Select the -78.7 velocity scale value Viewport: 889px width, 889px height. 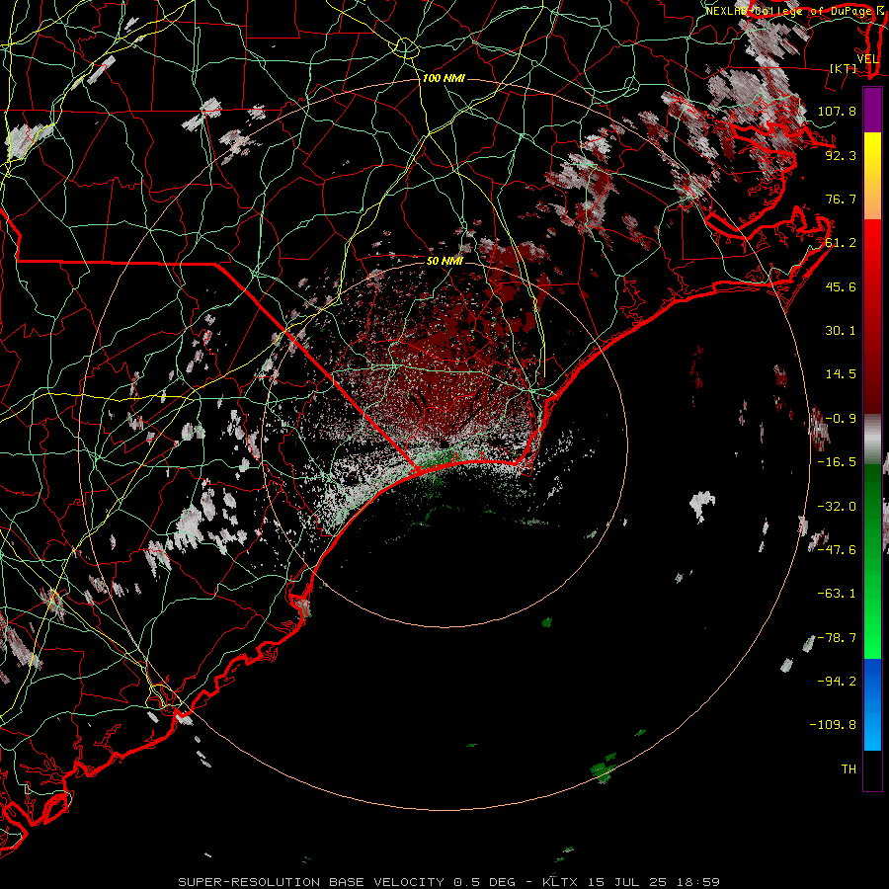(x=837, y=638)
